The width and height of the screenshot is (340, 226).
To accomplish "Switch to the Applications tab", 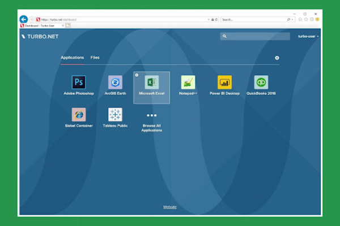I will click(72, 58).
